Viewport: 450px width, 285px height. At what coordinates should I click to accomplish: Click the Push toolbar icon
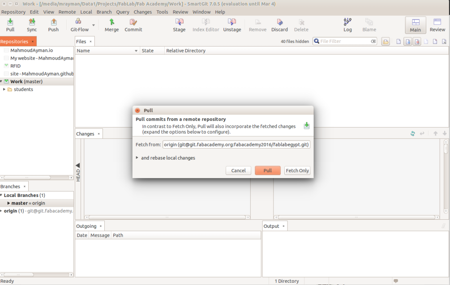click(x=53, y=25)
